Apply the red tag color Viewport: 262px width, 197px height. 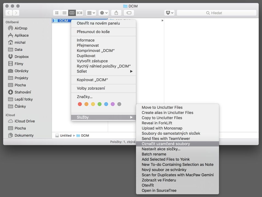point(80,104)
